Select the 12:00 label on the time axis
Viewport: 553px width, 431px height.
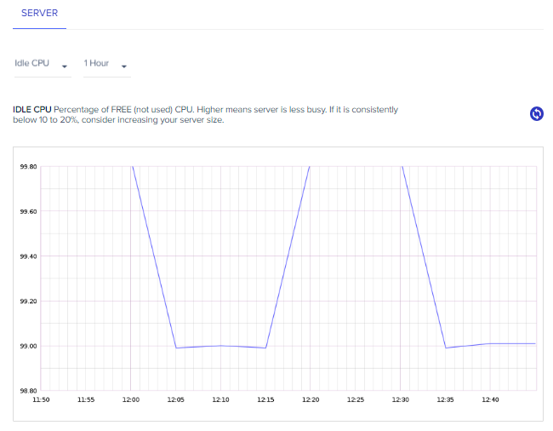click(x=131, y=399)
